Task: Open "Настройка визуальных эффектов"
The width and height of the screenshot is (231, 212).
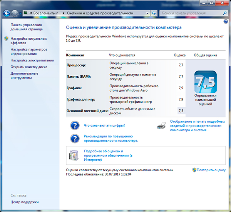Action: point(28,41)
